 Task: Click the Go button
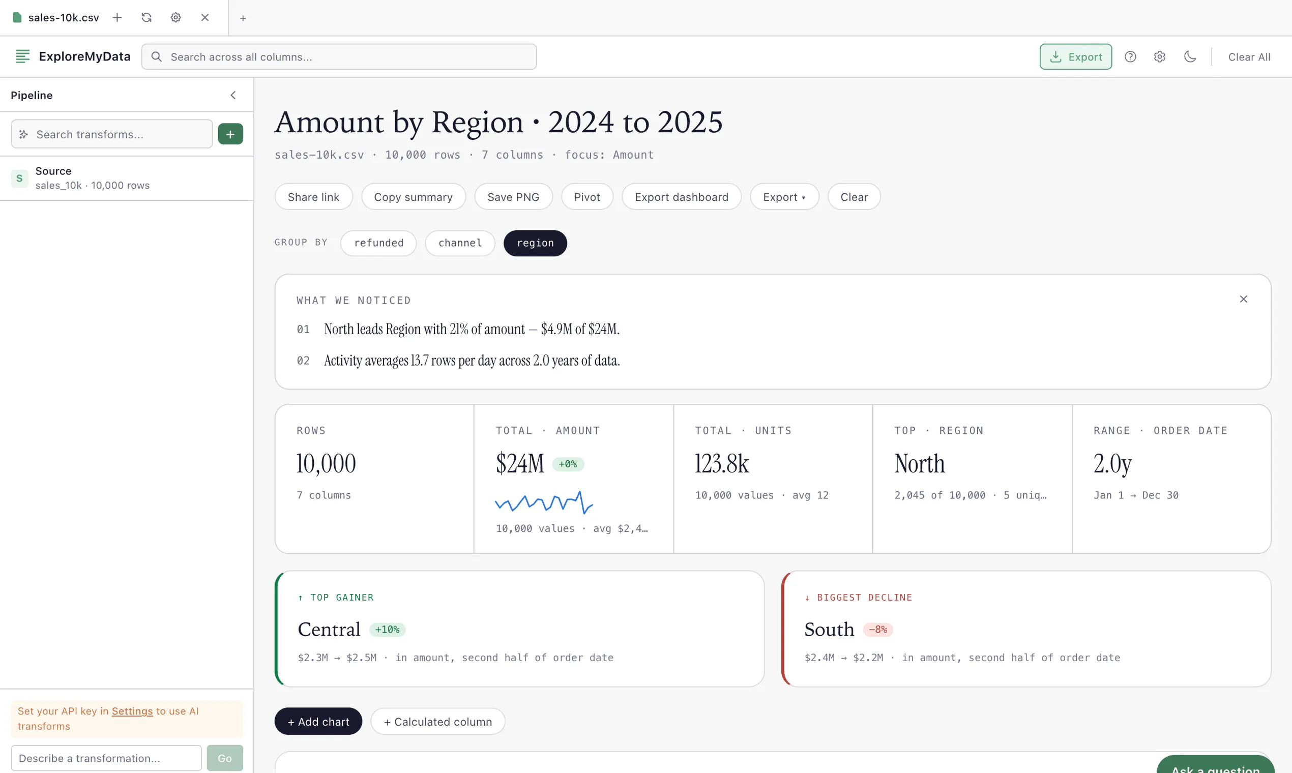224,758
